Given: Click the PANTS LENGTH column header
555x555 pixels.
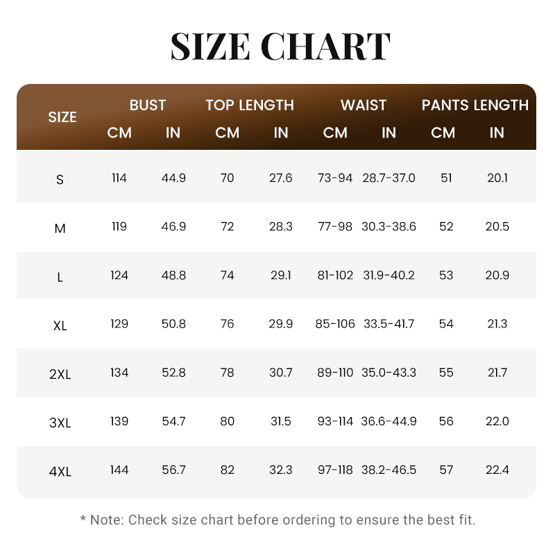Looking at the screenshot, I should (475, 105).
